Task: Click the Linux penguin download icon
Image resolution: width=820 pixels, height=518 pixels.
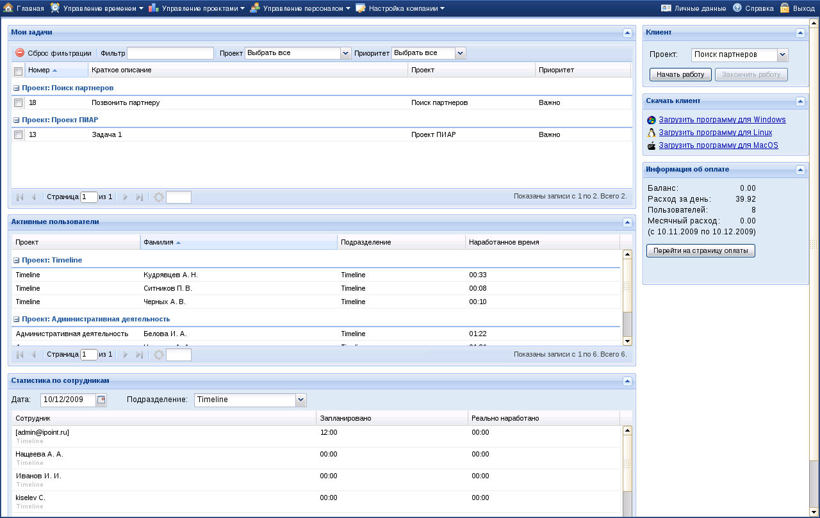Action: [x=652, y=133]
